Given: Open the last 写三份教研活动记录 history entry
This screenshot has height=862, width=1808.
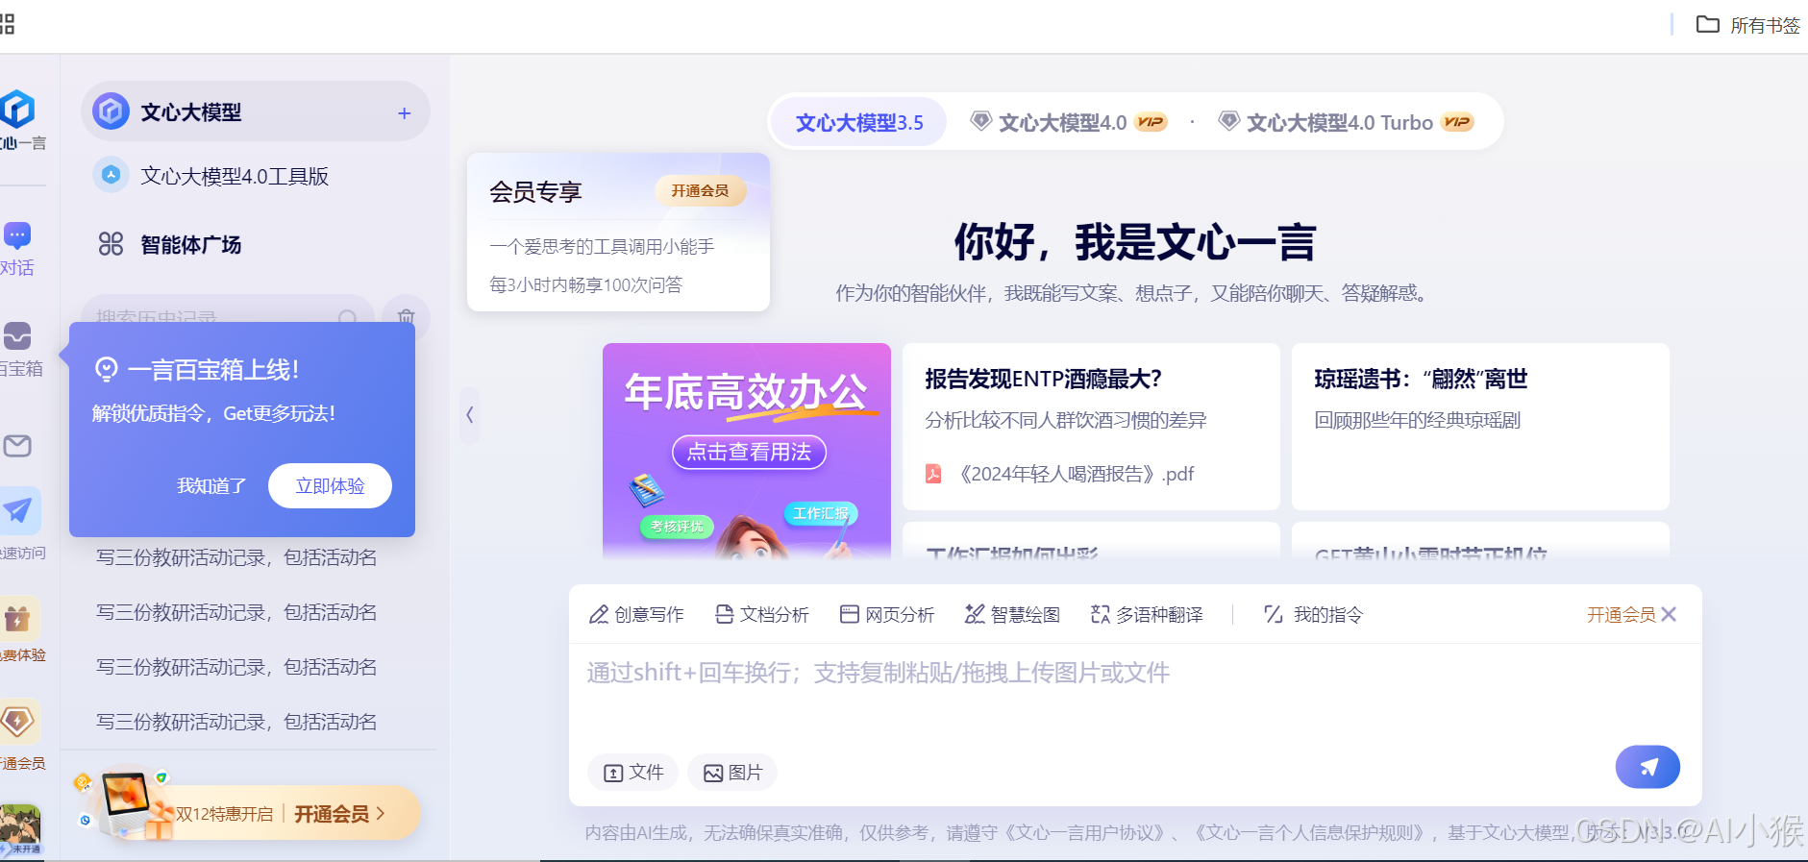Looking at the screenshot, I should (x=236, y=722).
